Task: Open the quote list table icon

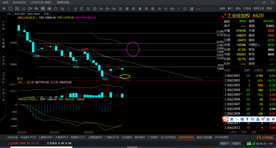Action: point(17,9)
